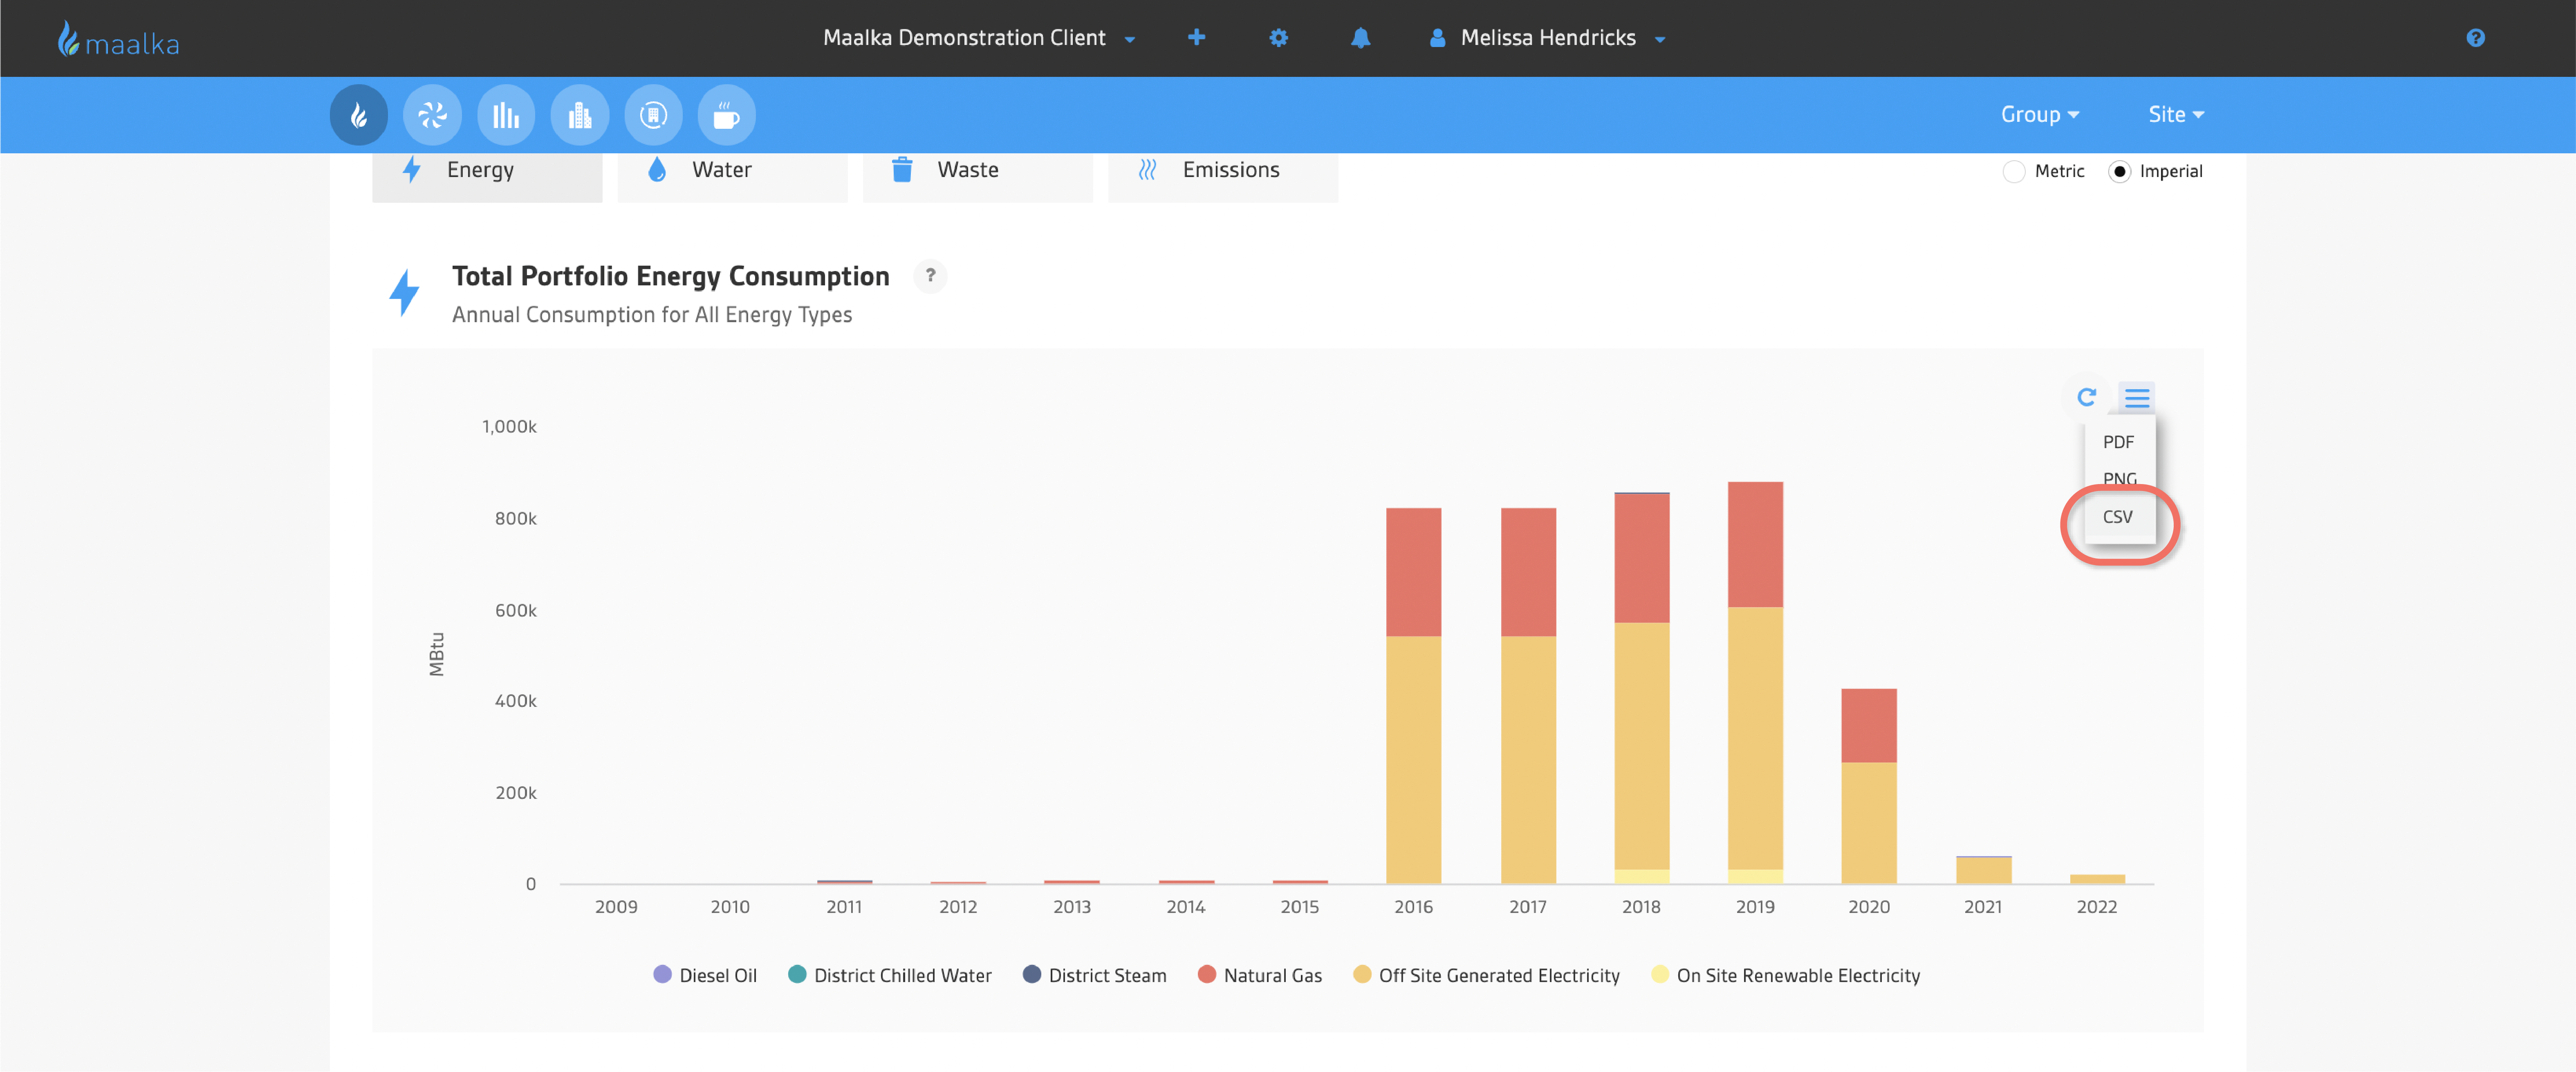Export chart as CSV
Screen dimensions: 2576x1072
point(2119,517)
